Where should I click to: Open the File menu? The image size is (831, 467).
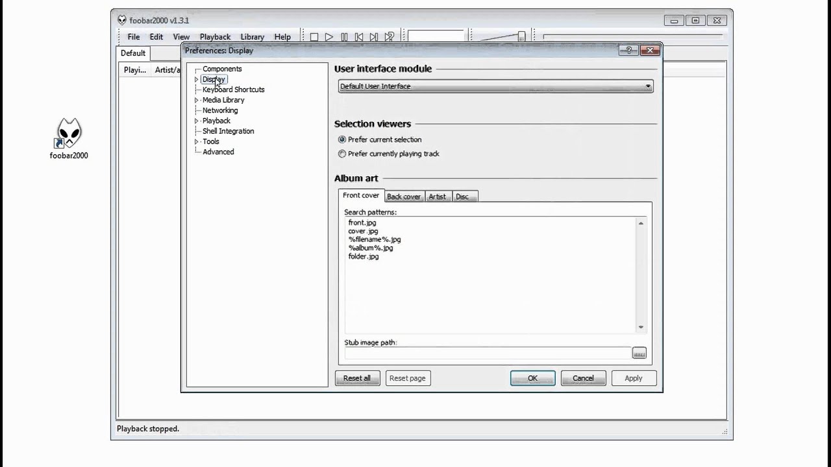pyautogui.click(x=134, y=37)
